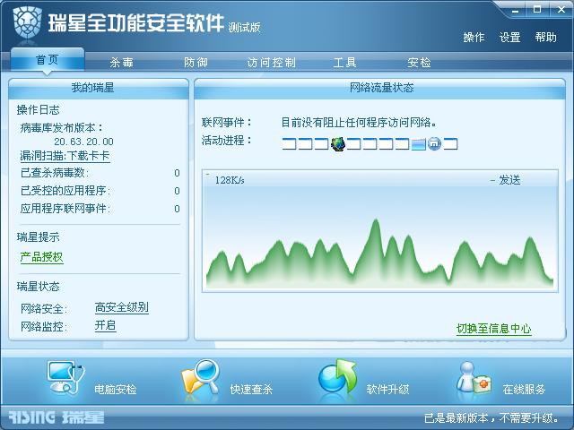The image size is (574, 430).
Task: Open the 电脑安检 computer checkup icon
Action: click(x=65, y=378)
